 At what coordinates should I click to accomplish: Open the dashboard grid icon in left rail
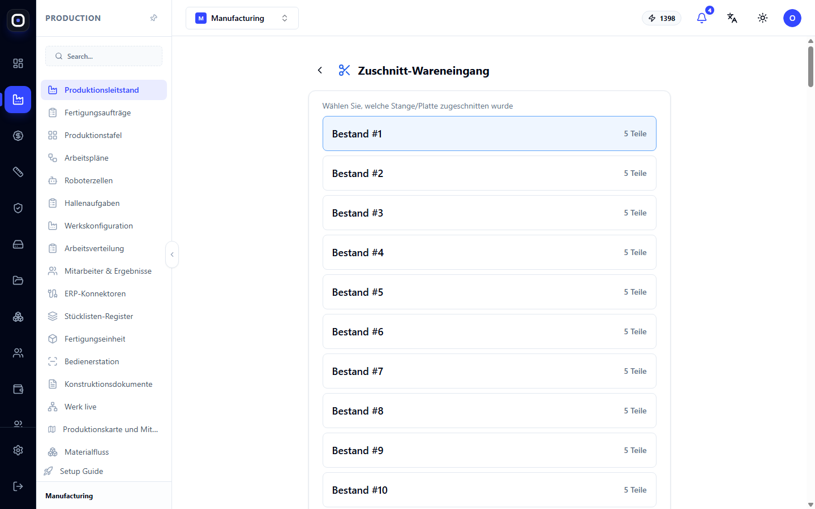click(x=18, y=63)
